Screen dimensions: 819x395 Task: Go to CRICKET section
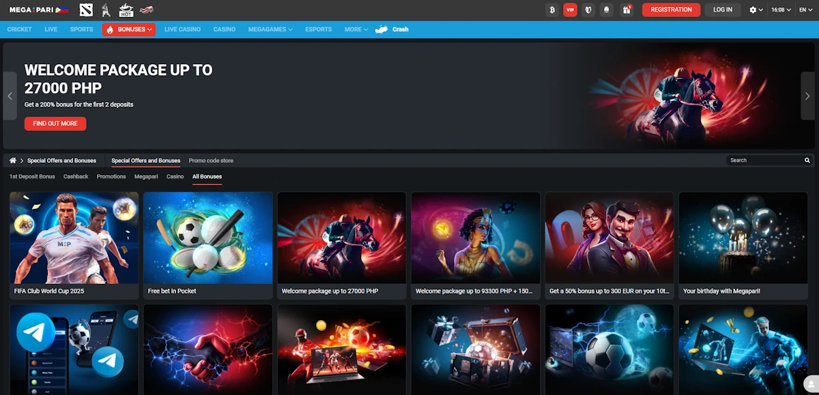pos(20,29)
